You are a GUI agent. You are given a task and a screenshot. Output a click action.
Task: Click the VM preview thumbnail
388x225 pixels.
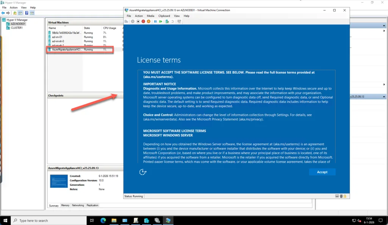coord(59,181)
